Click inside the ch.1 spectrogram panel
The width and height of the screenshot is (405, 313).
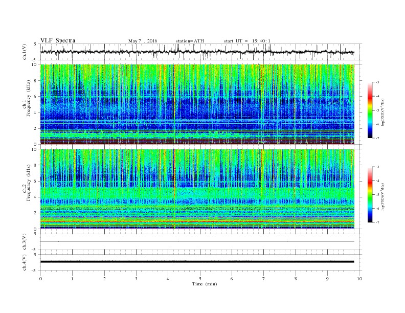tap(197, 104)
